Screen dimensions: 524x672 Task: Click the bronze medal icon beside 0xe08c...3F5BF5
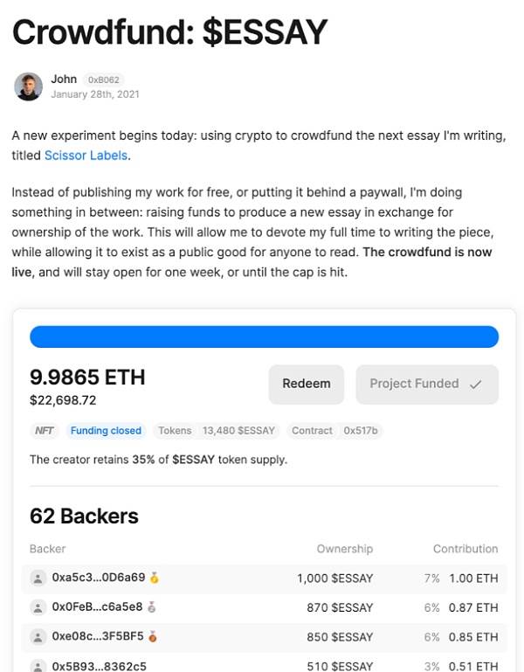click(153, 636)
